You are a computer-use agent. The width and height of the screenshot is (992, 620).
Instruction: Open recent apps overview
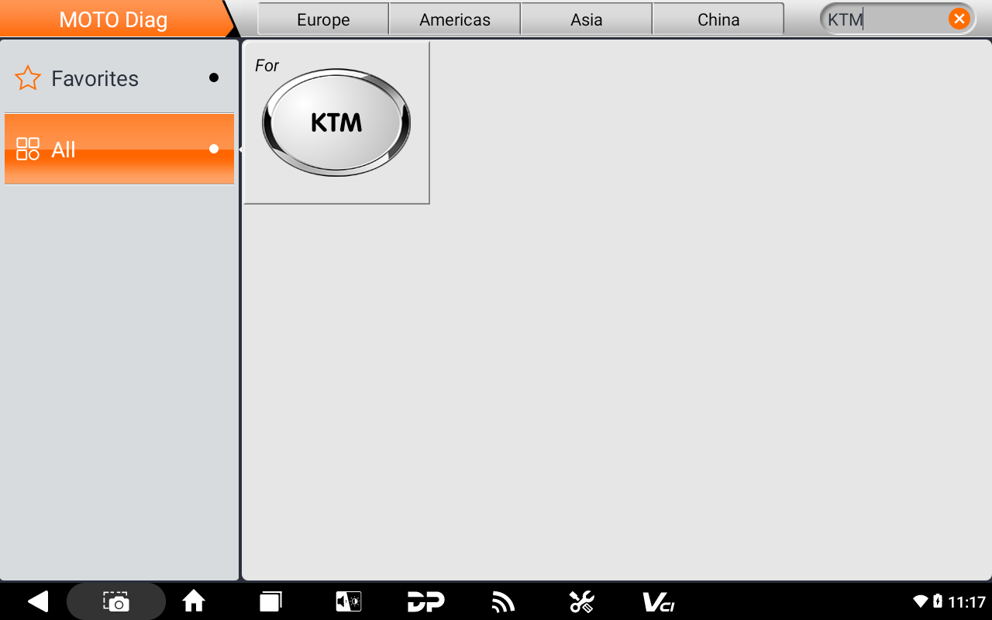(x=271, y=601)
